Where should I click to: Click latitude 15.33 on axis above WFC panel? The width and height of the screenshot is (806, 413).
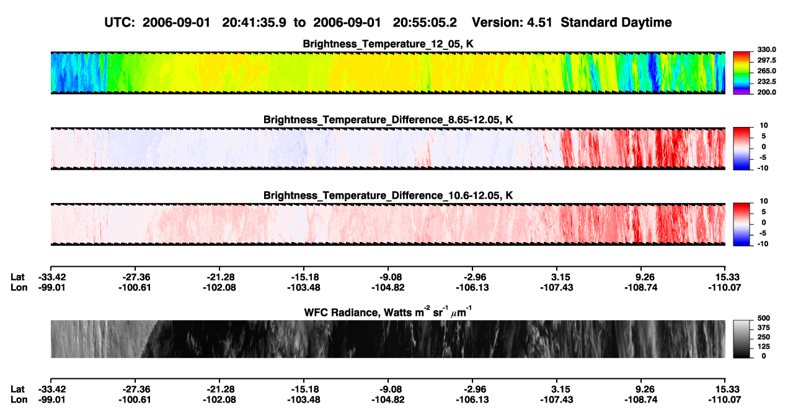click(727, 277)
